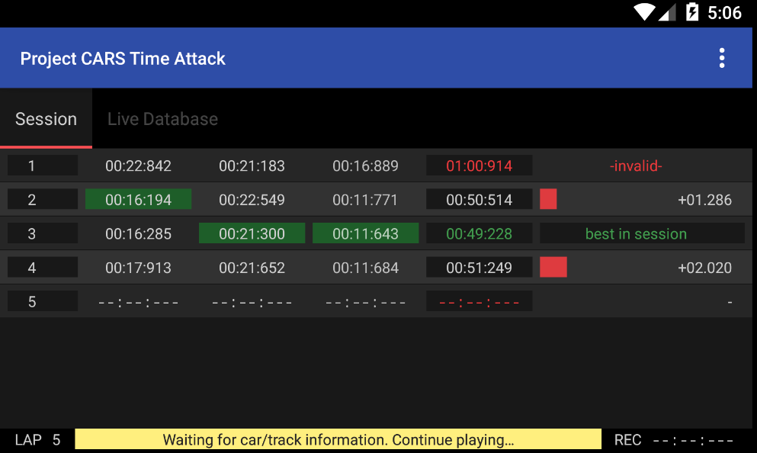Select lap number 5 cell
The height and width of the screenshot is (453, 757).
point(43,301)
